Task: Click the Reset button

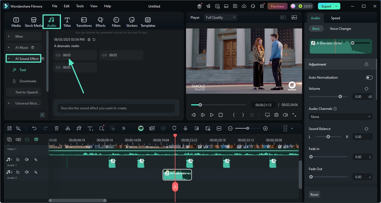Action: pyautogui.click(x=314, y=195)
